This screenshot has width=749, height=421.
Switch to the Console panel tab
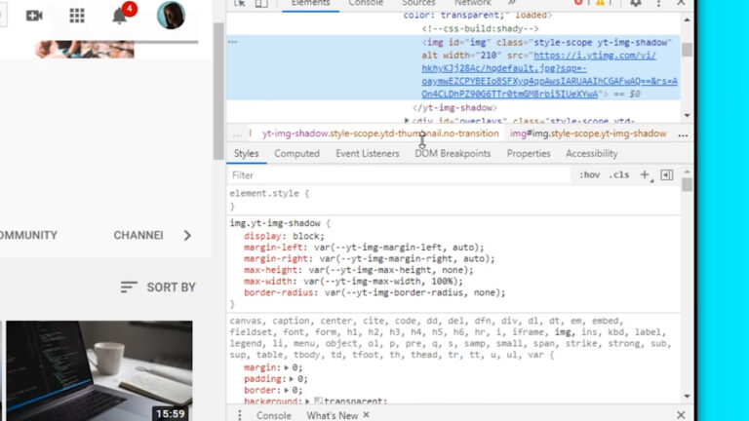point(366,3)
